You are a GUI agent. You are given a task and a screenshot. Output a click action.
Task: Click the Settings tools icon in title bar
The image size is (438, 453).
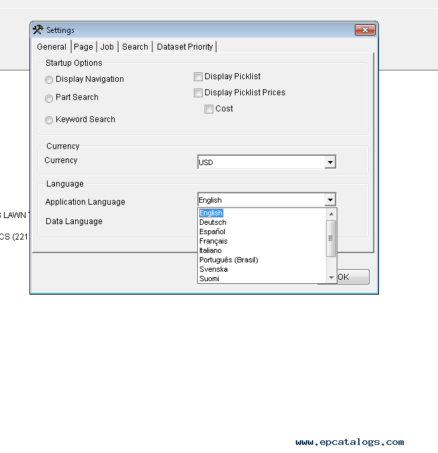pyautogui.click(x=38, y=30)
